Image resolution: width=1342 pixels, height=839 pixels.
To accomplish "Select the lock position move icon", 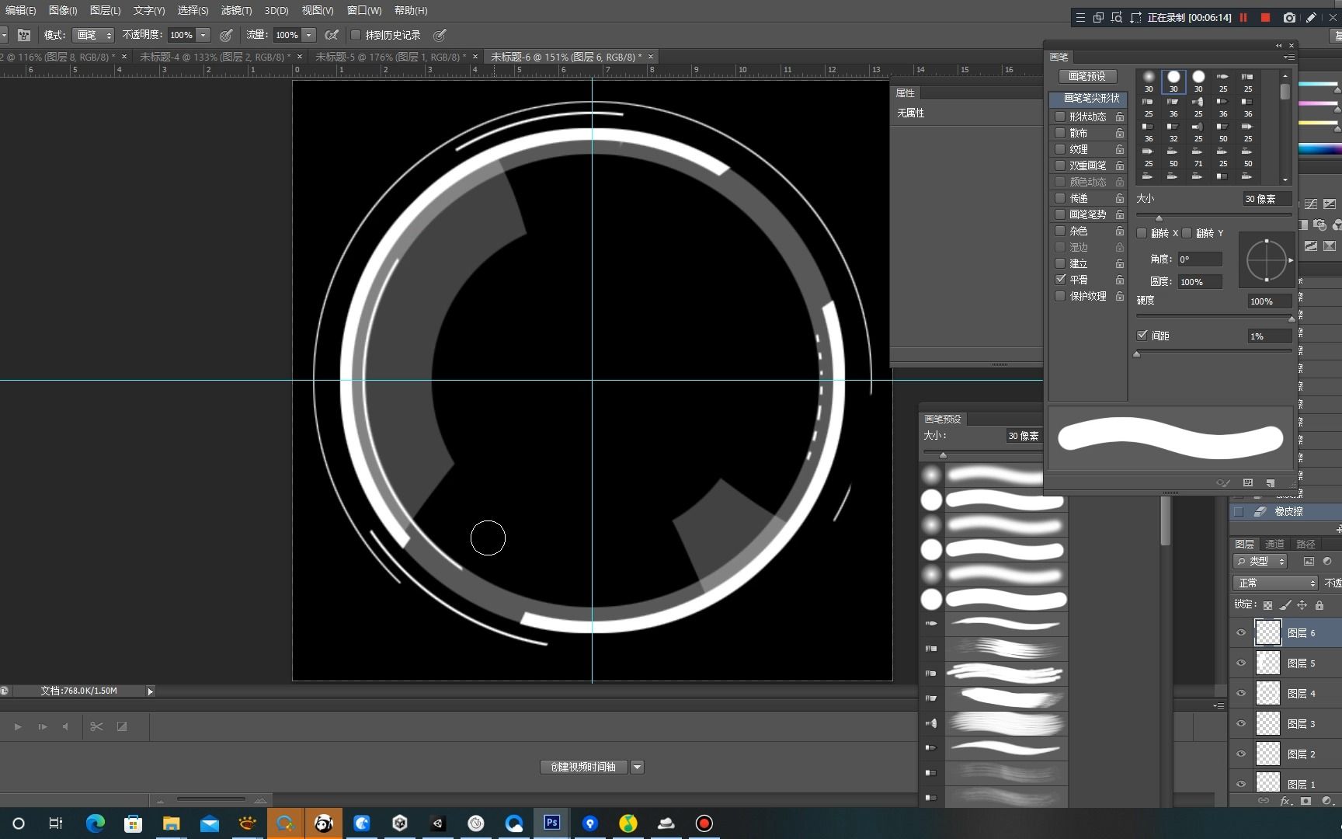I will pyautogui.click(x=1302, y=605).
